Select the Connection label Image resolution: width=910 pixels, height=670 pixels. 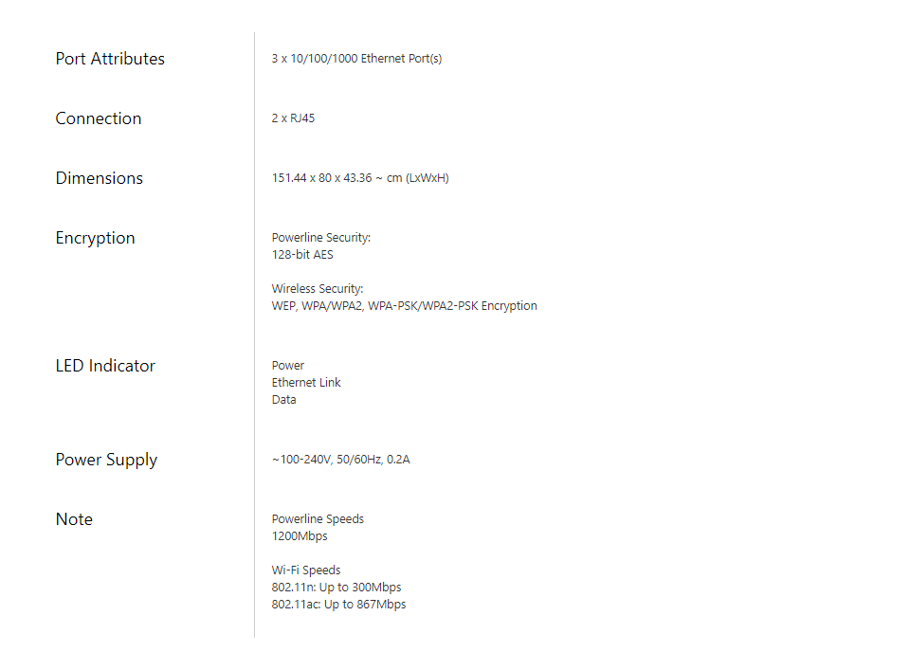pos(98,118)
